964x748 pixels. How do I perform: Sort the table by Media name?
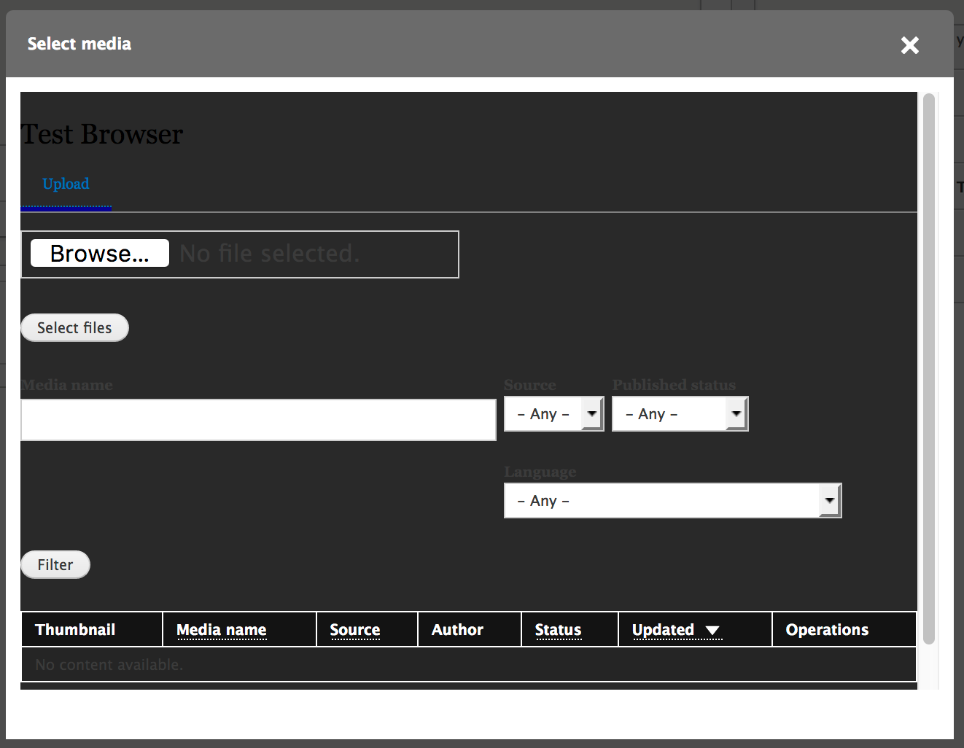click(221, 630)
